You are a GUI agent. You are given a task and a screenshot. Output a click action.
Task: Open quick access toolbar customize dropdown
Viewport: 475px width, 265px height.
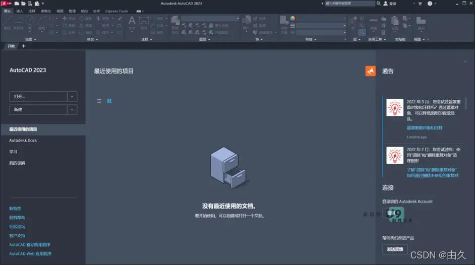(x=43, y=4)
